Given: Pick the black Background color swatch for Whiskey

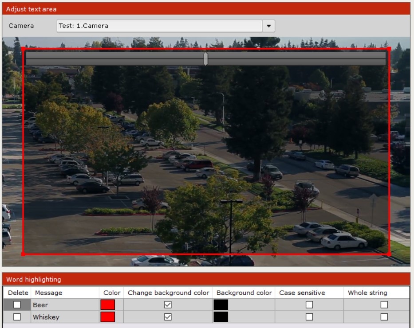Looking at the screenshot, I should [x=221, y=317].
